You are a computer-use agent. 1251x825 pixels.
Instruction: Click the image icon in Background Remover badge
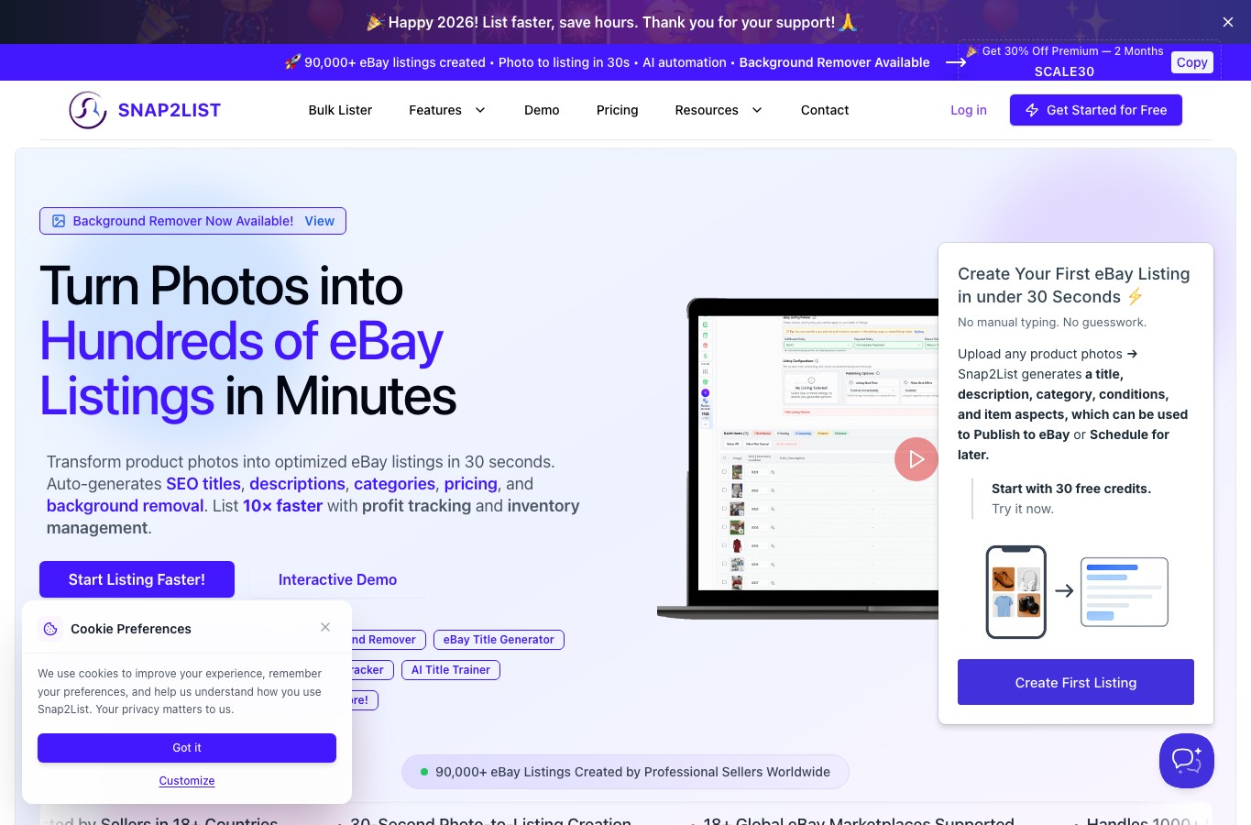[59, 221]
